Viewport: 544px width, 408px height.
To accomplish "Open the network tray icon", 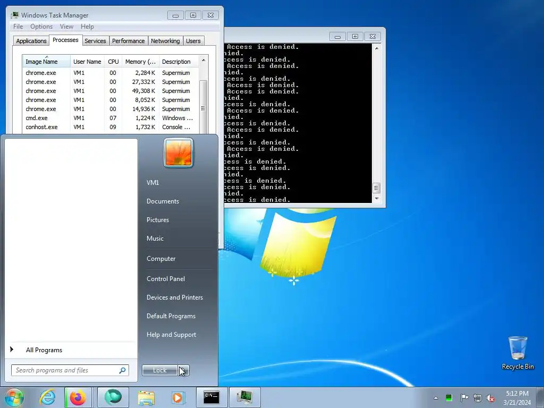I will 478,398.
